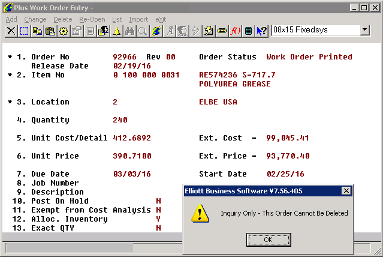Click the teal calculator icon
Screen dimensions: 383x257
(x=248, y=31)
